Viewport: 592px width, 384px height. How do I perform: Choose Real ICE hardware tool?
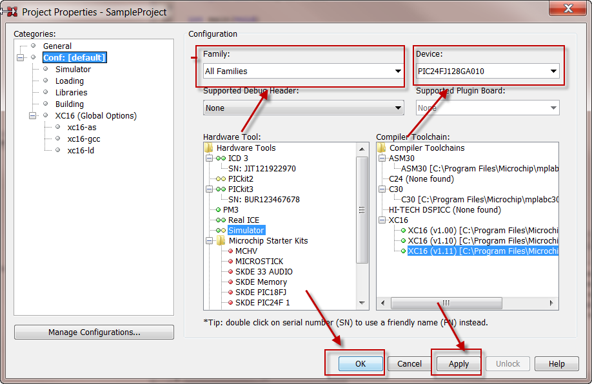(x=243, y=220)
